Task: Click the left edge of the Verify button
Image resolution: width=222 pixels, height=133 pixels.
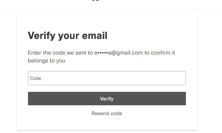Action: point(31,99)
